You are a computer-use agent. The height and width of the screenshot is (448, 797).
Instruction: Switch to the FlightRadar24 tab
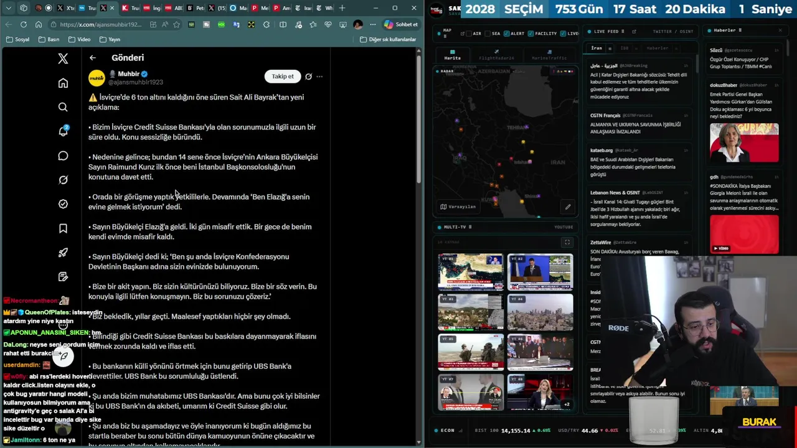496,55
